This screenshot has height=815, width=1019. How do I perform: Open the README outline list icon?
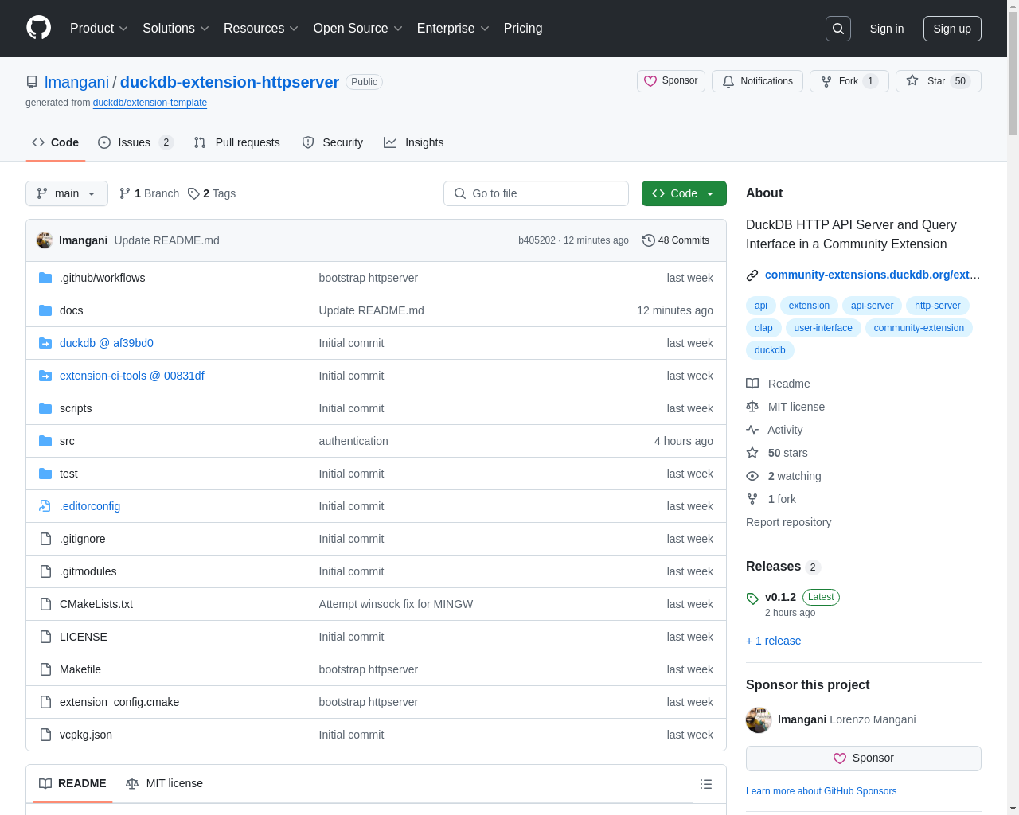[705, 784]
